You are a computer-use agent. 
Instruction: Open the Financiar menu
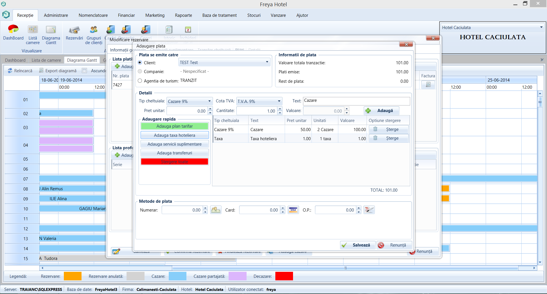pos(126,15)
